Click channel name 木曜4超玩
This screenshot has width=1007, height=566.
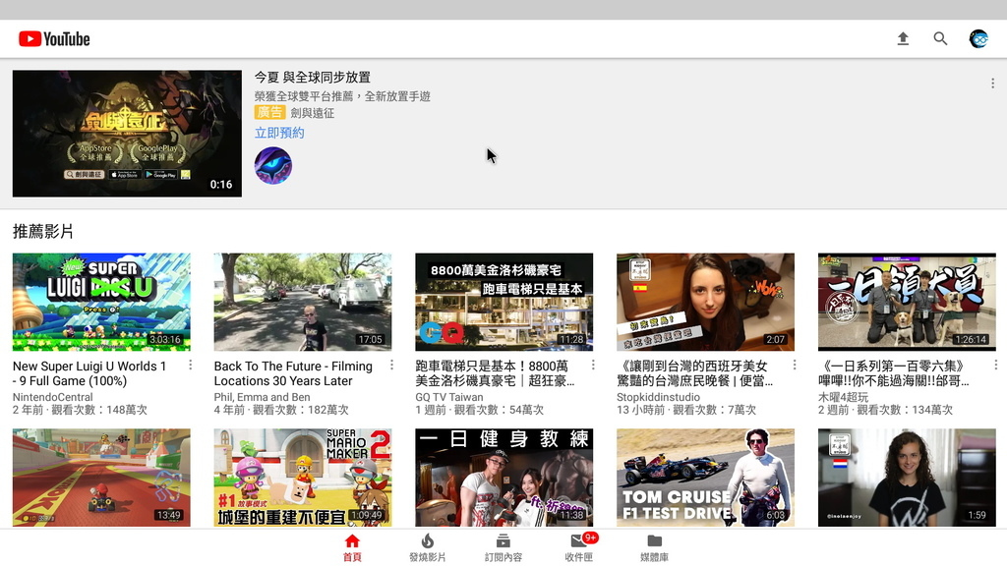point(843,397)
